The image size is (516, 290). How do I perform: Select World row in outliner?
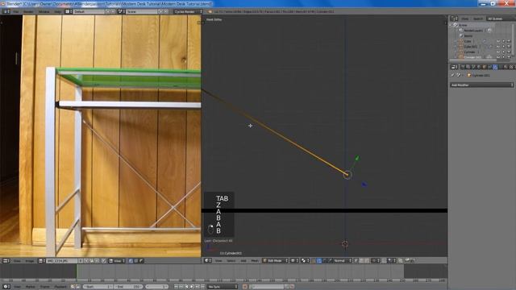coord(468,35)
